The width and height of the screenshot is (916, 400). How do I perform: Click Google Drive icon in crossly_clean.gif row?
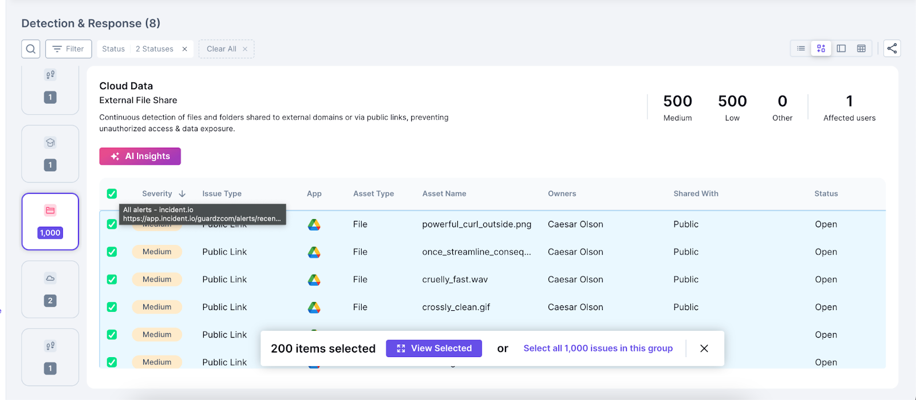pyautogui.click(x=314, y=307)
